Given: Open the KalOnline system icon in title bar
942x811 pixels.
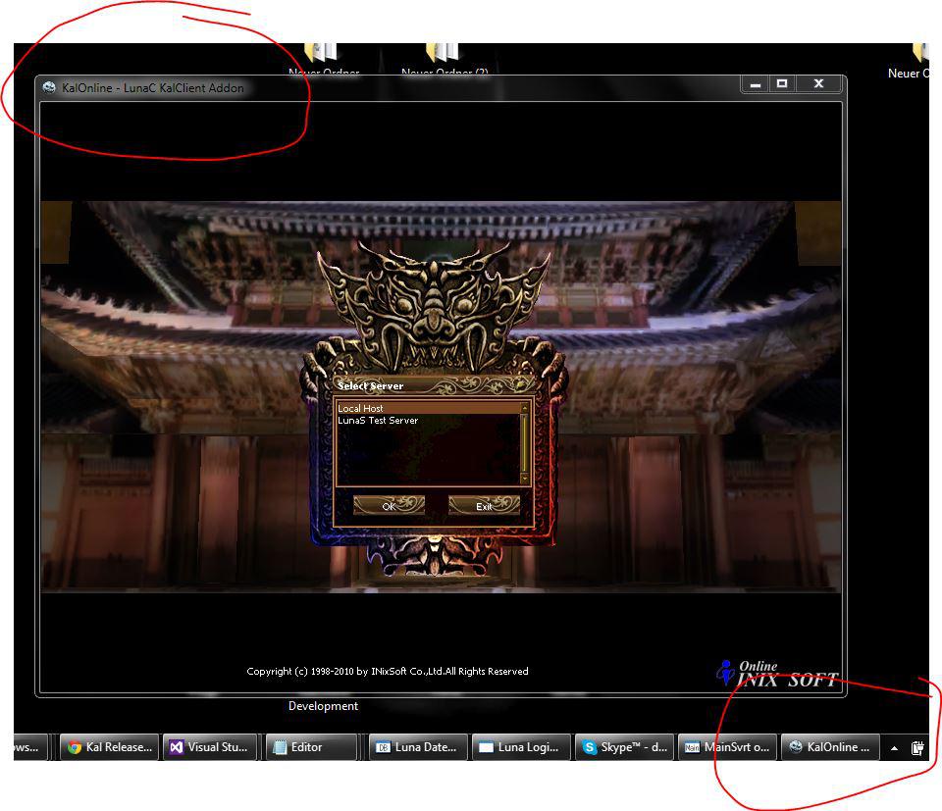Looking at the screenshot, I should [47, 87].
